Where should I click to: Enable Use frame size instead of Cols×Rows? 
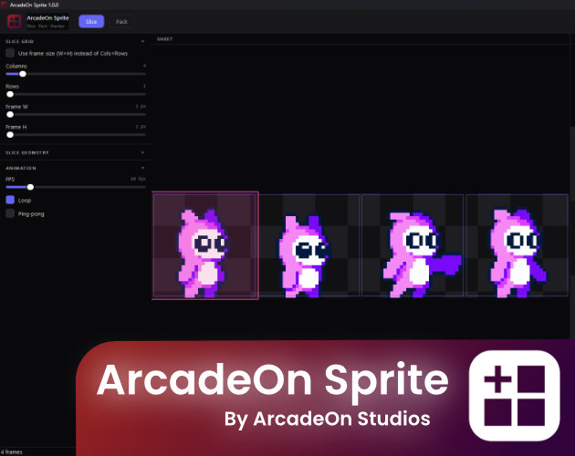(x=10, y=53)
